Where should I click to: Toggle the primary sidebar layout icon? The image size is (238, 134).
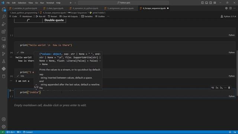202,3
